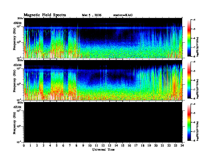Click the hour 15 tick label
217x167 pixels.
(123, 146)
